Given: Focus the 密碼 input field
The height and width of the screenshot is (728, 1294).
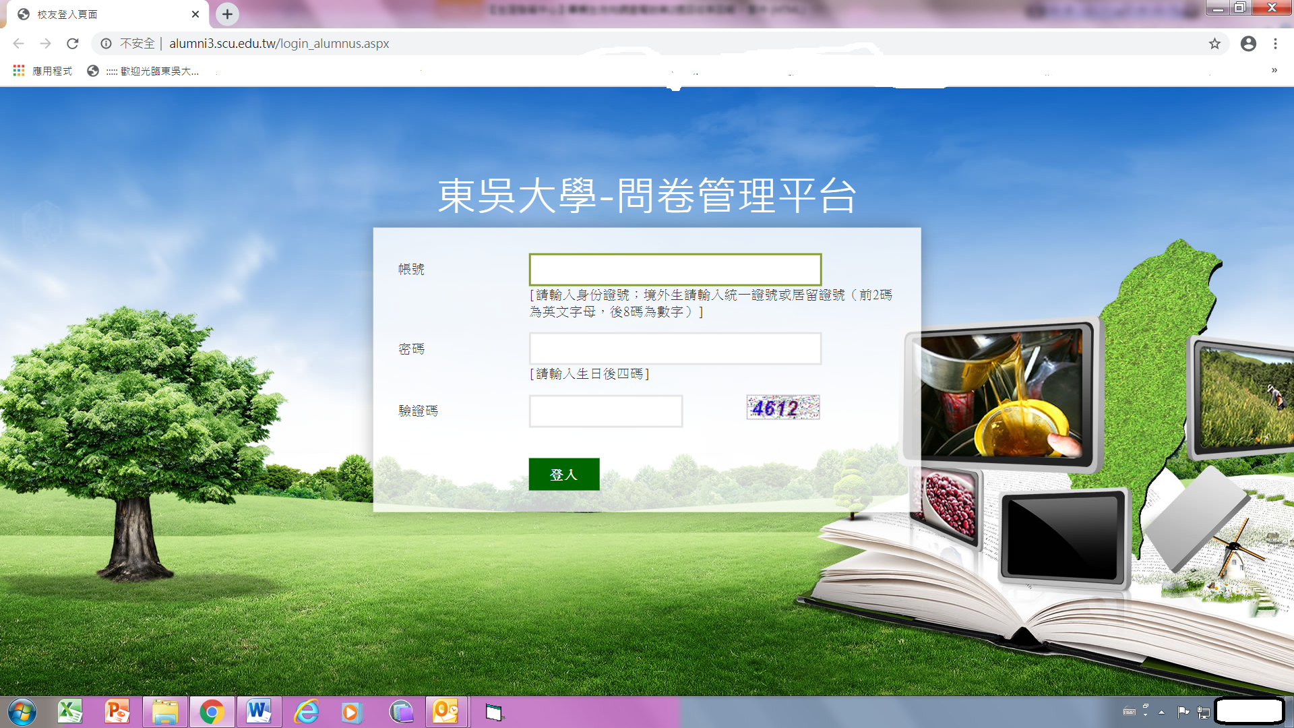Looking at the screenshot, I should (675, 348).
